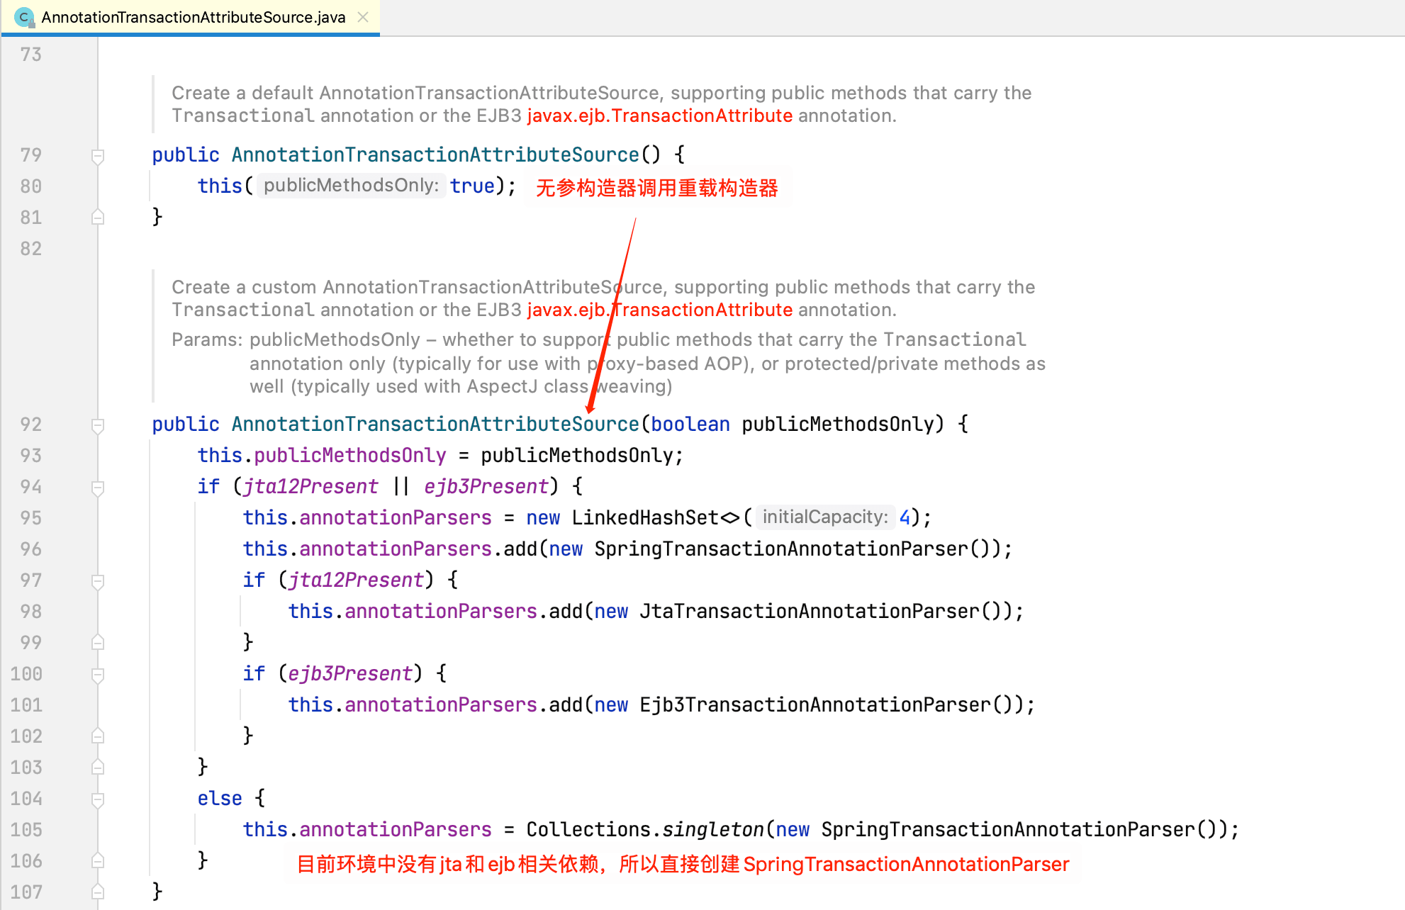Toggle fold of ejb3Present block at line 100
This screenshot has height=910, width=1405.
click(x=98, y=675)
